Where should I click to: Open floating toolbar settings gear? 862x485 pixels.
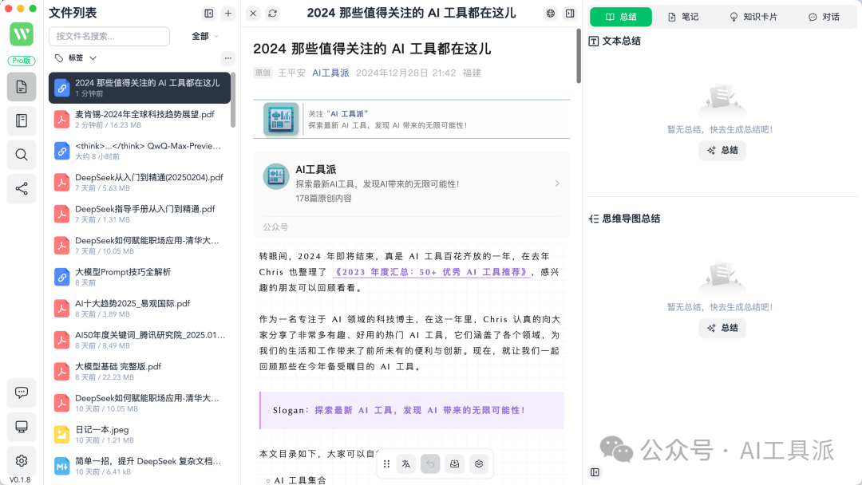tap(479, 464)
